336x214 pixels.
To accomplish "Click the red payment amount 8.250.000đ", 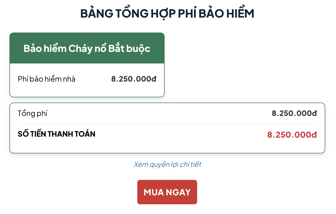I will [x=292, y=135].
